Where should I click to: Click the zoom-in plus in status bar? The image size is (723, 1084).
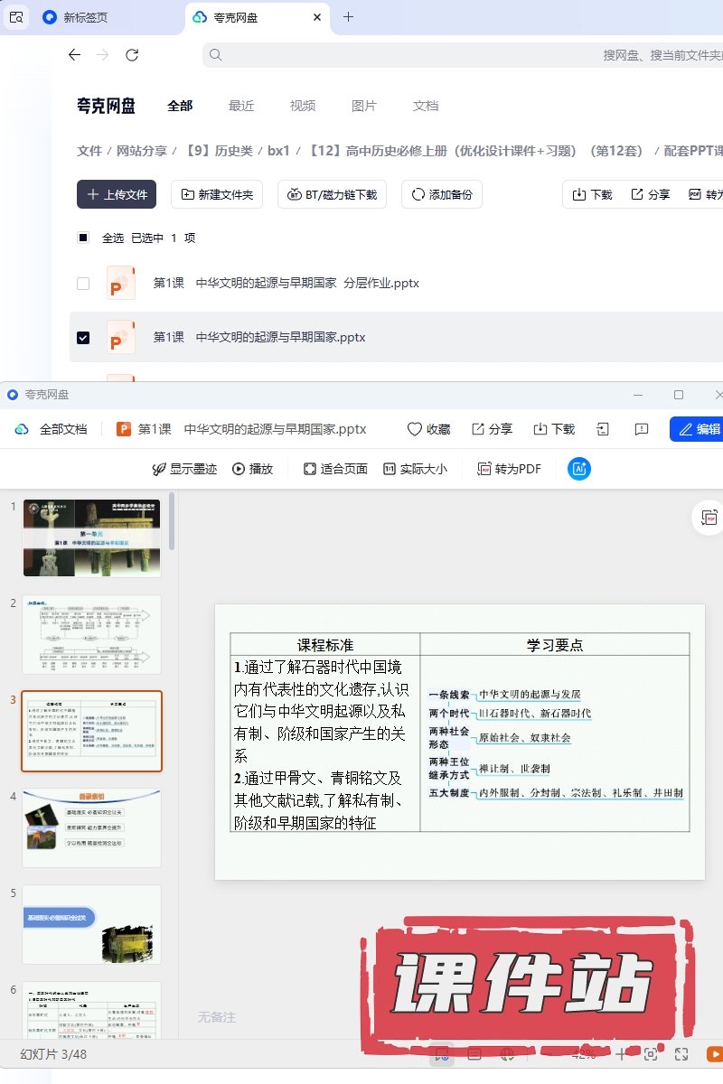click(x=621, y=1054)
